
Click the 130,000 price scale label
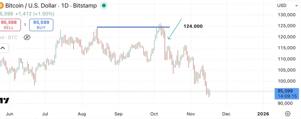(x=287, y=15)
